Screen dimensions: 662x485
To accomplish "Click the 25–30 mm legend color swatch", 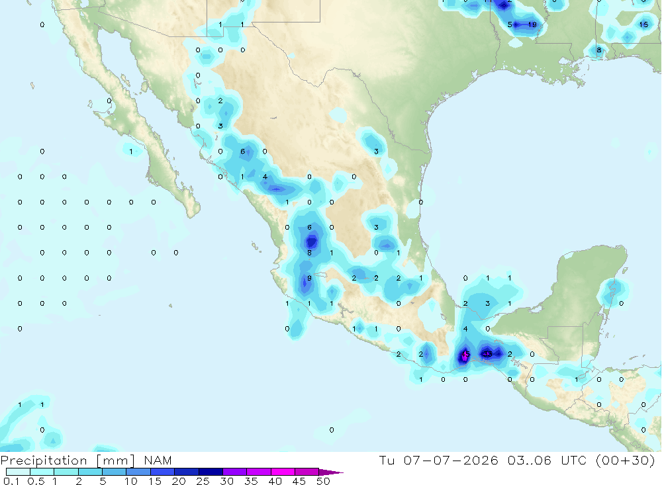I will pyautogui.click(x=211, y=472).
